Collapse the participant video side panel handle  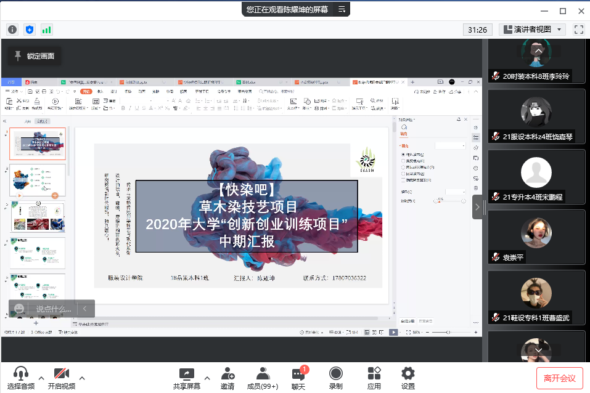(x=477, y=207)
